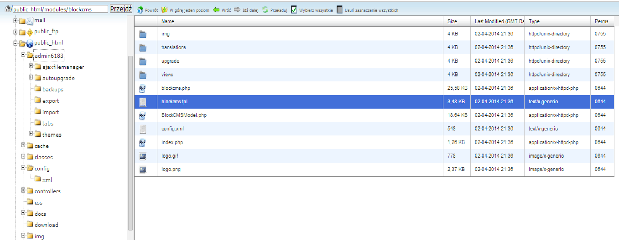Collapse the public_html tree node

16,43
